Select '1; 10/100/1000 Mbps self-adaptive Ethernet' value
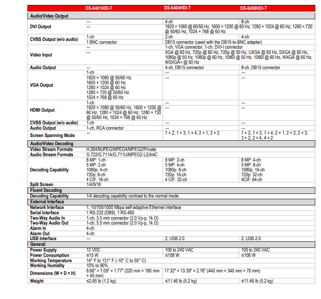The width and height of the screenshot is (321, 299). 133,207
